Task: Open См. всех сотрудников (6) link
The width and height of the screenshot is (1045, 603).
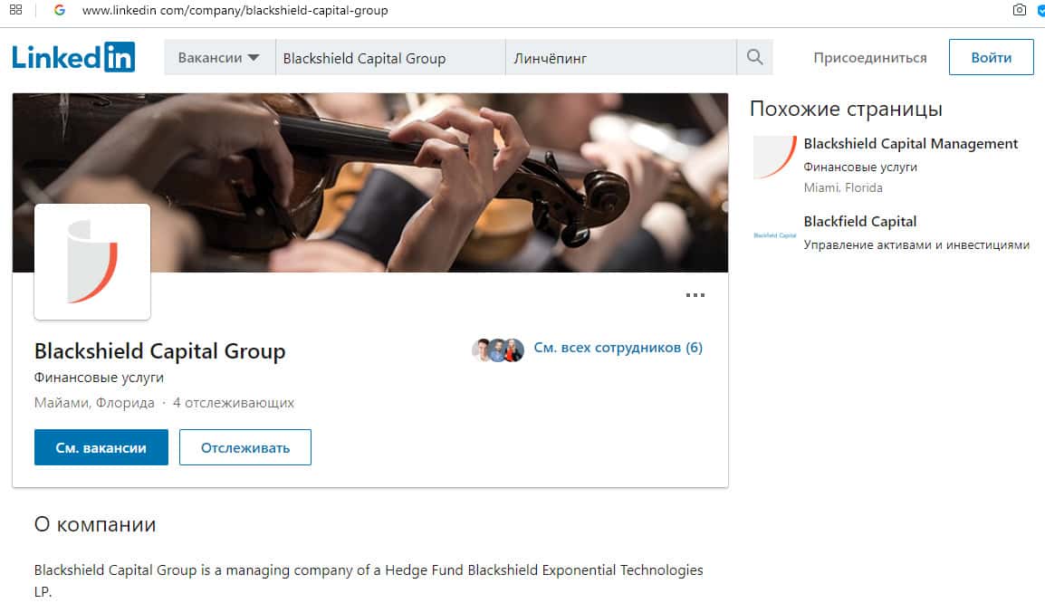Action: point(618,348)
